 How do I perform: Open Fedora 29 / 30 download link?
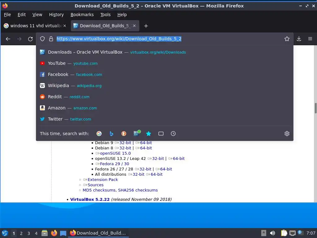pyautogui.click(x=115, y=164)
